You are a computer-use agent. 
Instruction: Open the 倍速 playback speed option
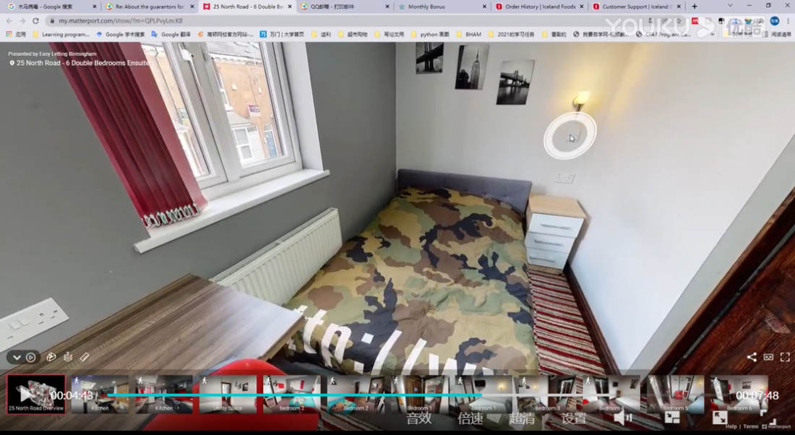470,418
